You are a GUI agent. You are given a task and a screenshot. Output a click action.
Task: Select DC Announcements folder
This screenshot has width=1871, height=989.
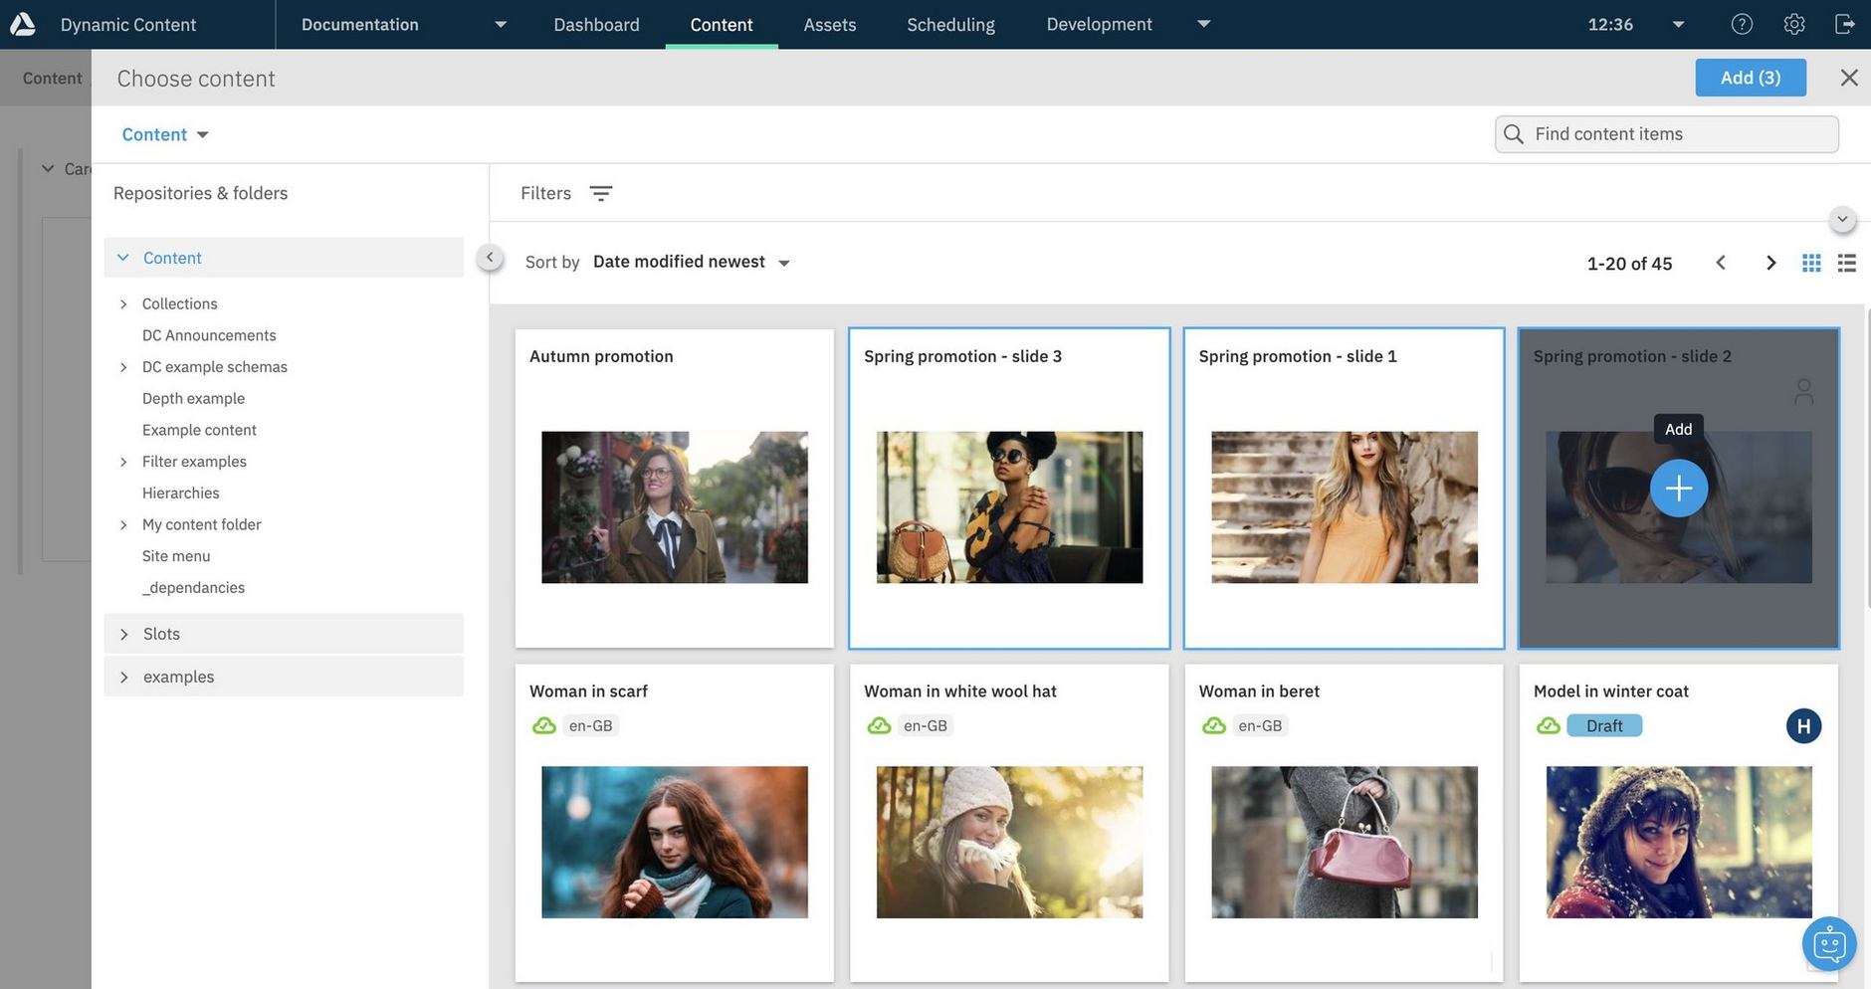(x=209, y=335)
